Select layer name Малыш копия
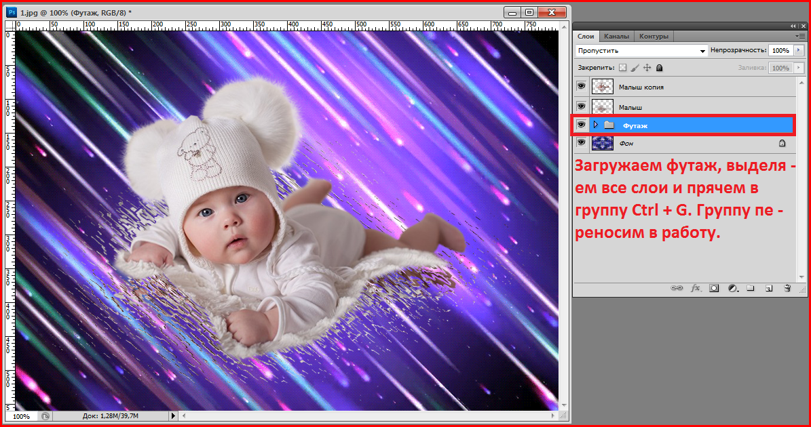The height and width of the screenshot is (427, 811). (641, 87)
